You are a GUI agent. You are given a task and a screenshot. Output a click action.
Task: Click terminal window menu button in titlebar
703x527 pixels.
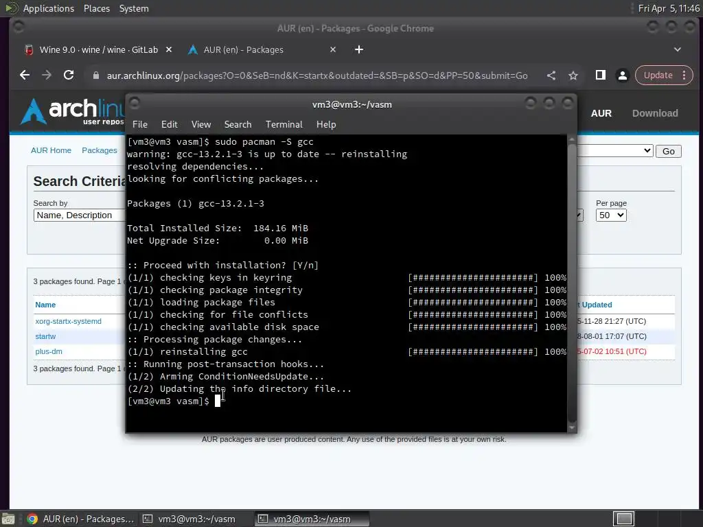click(135, 104)
